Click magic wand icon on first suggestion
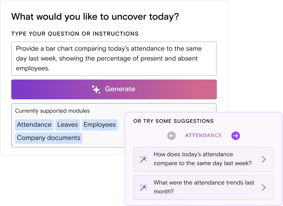 pyautogui.click(x=143, y=159)
